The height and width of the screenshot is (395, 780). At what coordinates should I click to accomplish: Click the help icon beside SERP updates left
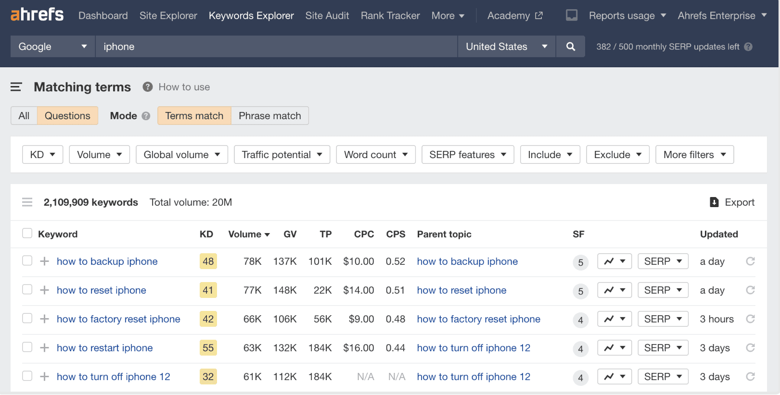coord(748,47)
